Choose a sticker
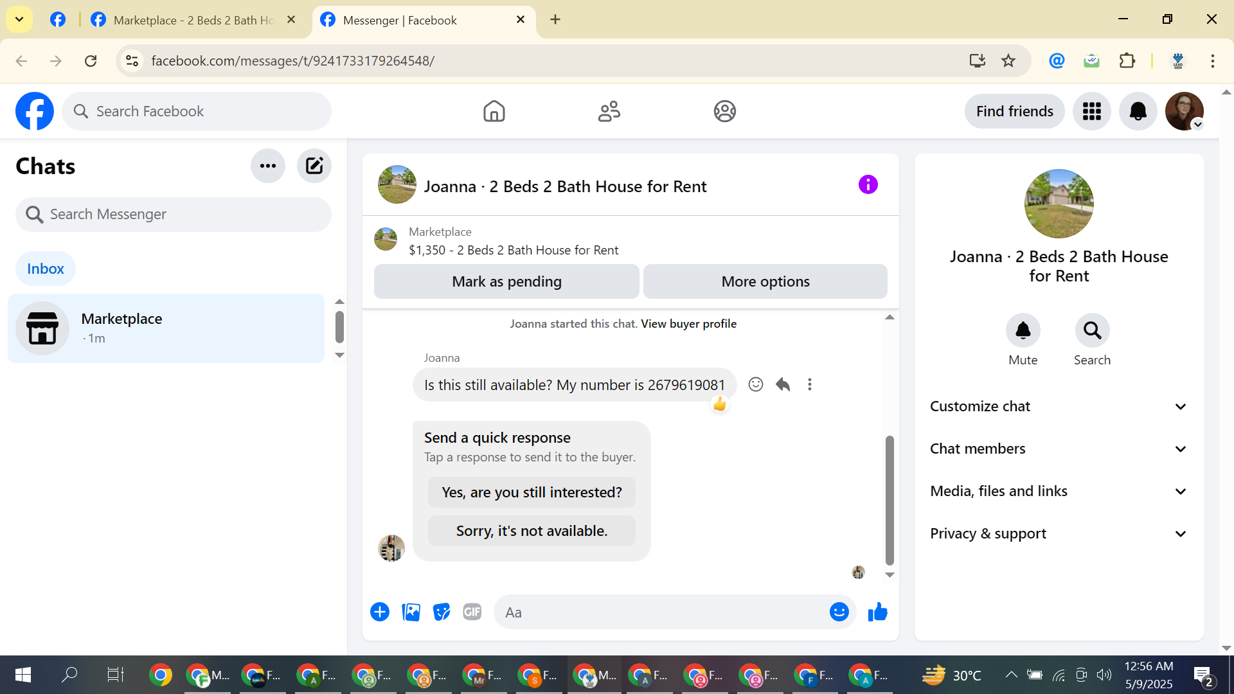The width and height of the screenshot is (1234, 694). (442, 612)
